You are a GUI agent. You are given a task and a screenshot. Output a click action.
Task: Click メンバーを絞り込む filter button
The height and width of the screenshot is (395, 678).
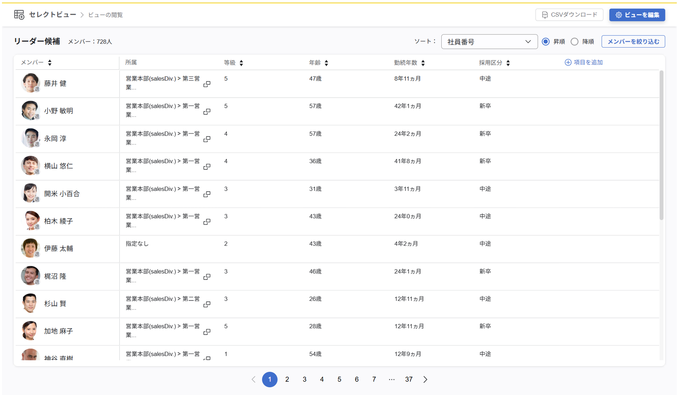(x=633, y=42)
